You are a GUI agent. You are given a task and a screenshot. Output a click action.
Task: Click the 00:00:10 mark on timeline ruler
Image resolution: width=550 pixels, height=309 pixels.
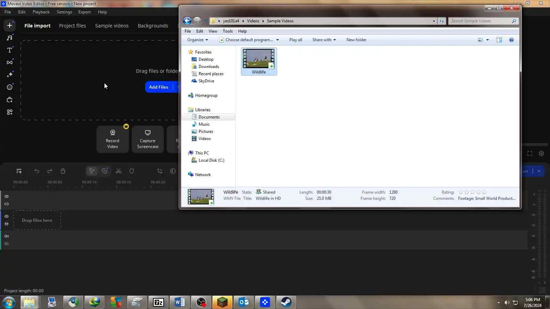89,182
